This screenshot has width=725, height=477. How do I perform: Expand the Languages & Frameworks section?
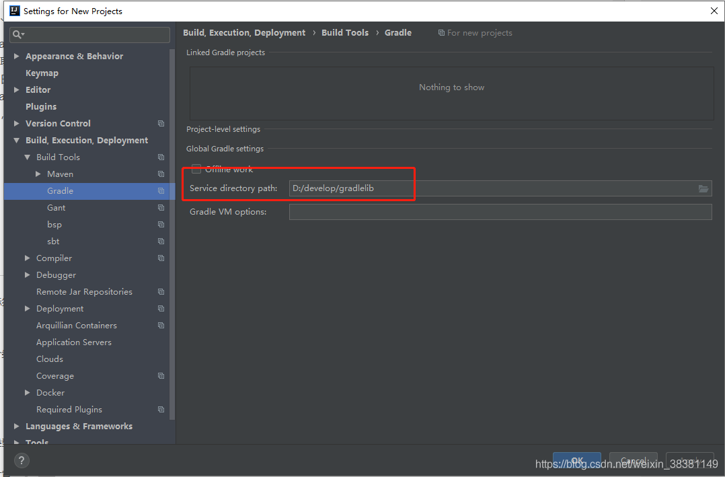click(x=15, y=426)
